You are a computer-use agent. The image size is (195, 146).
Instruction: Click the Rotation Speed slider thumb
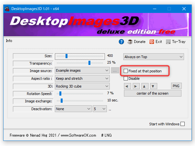(60, 93)
